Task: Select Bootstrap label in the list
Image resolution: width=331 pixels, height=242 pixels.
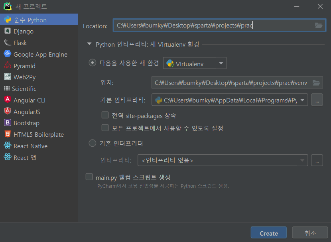Action: pos(27,123)
